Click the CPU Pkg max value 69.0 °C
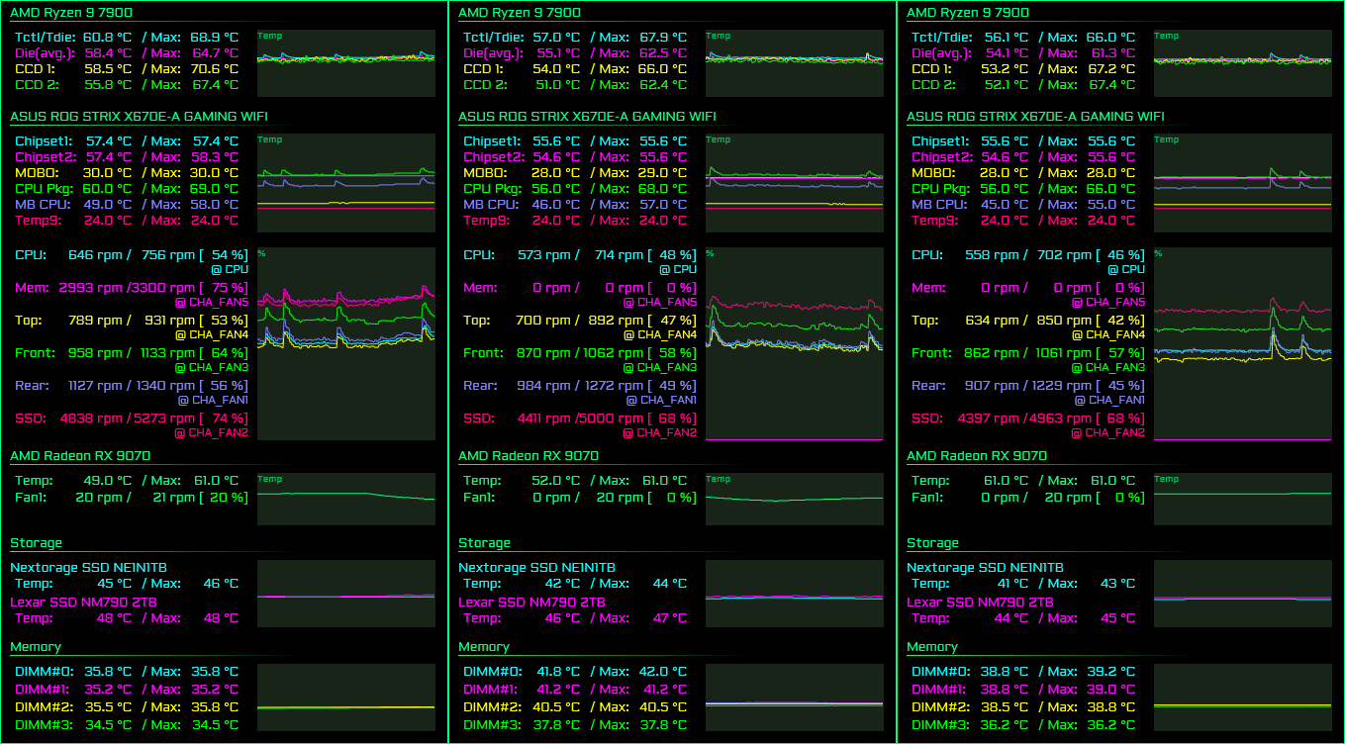Image resolution: width=1345 pixels, height=744 pixels. click(x=215, y=189)
